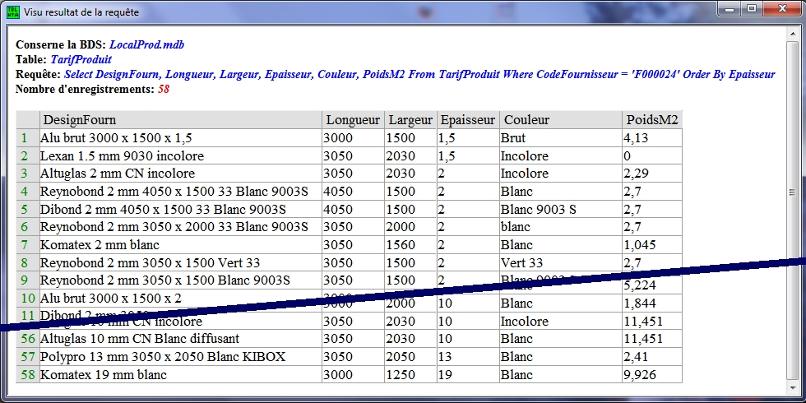This screenshot has width=806, height=403.
Task: Select the Couleur column header
Action: coord(560,120)
